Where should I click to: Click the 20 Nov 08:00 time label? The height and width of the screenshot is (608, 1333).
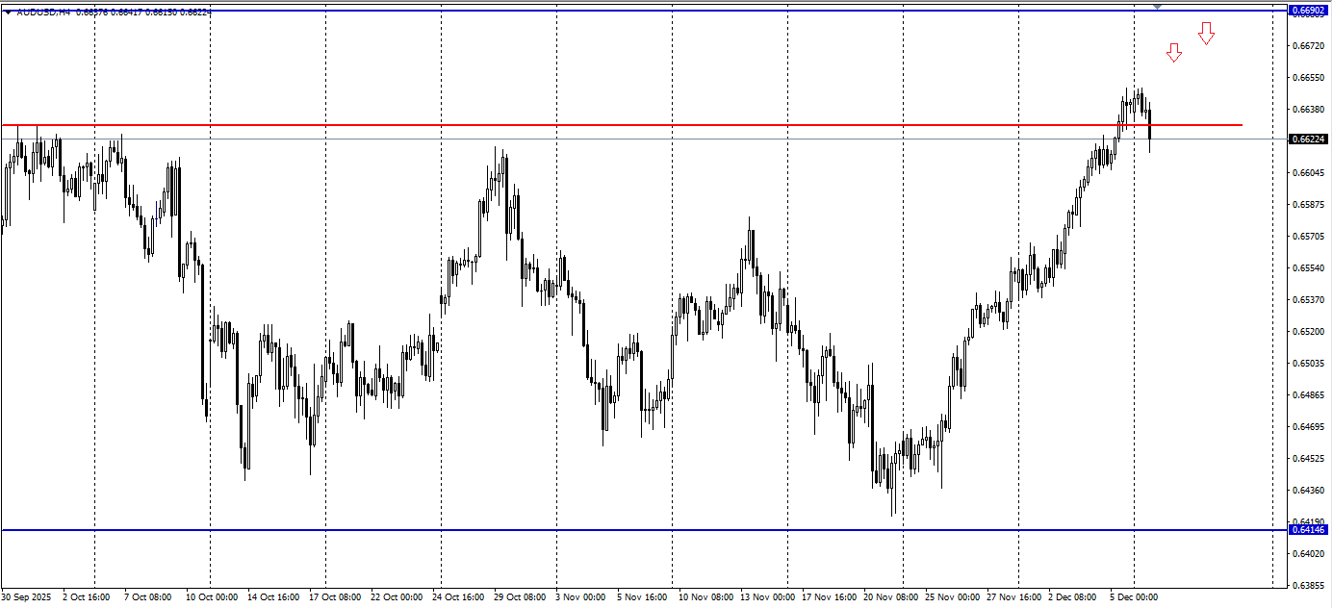click(889, 597)
